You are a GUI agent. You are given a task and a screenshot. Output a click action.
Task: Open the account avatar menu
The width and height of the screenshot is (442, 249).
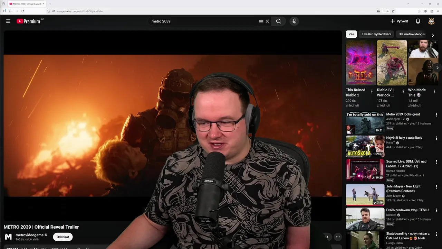(x=431, y=21)
